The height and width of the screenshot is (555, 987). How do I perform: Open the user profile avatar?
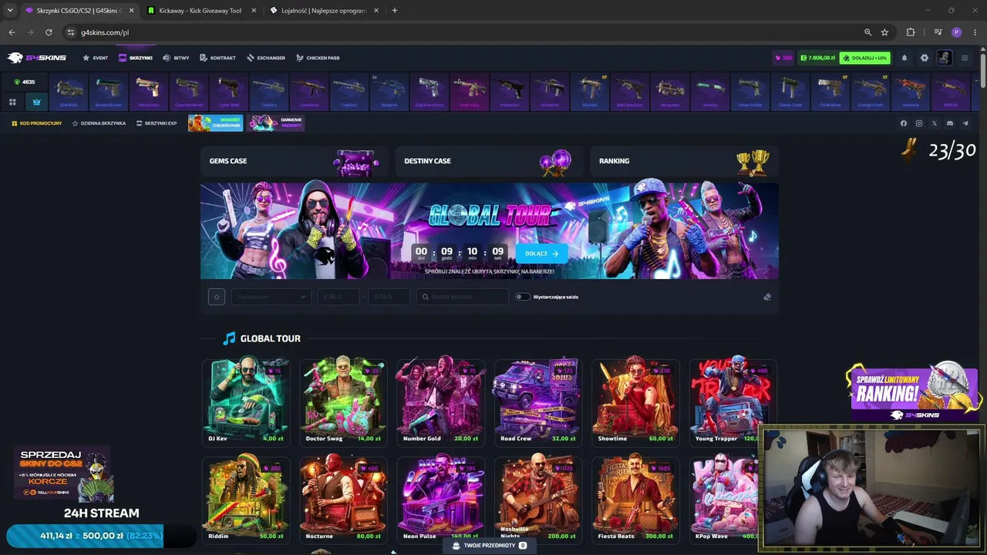point(944,58)
